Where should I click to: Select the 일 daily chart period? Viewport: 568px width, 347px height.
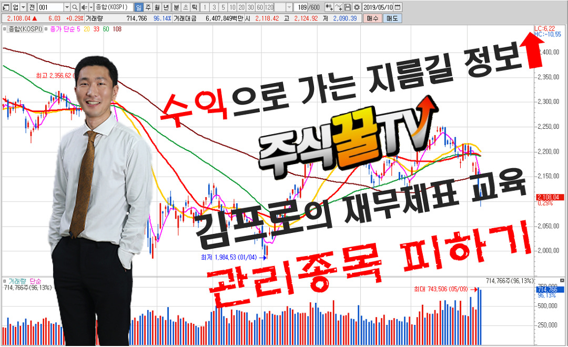click(x=139, y=7)
